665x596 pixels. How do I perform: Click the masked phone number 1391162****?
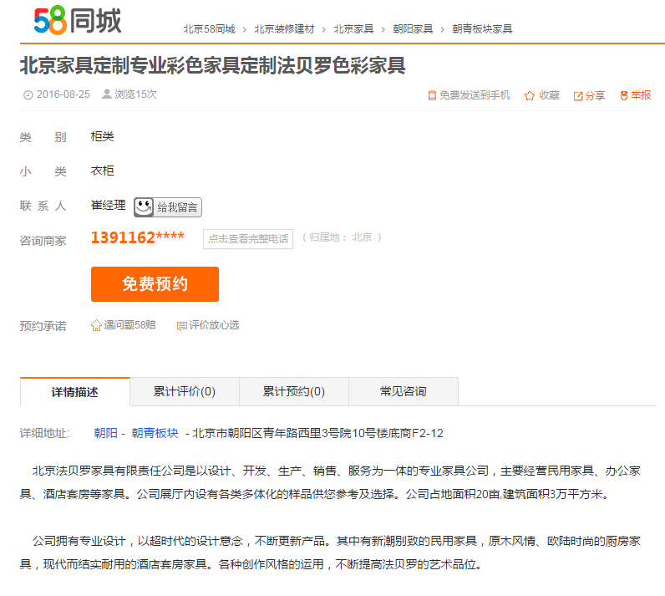[138, 237]
